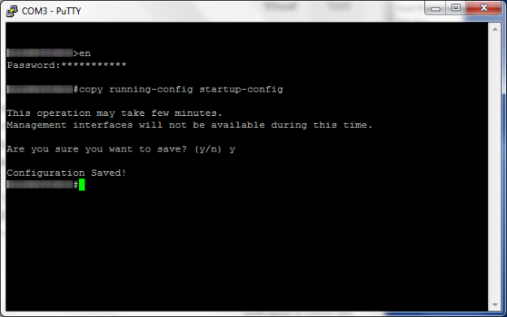Click the operation may take few minutes line
Screen dimensions: 507x317
tap(114, 114)
